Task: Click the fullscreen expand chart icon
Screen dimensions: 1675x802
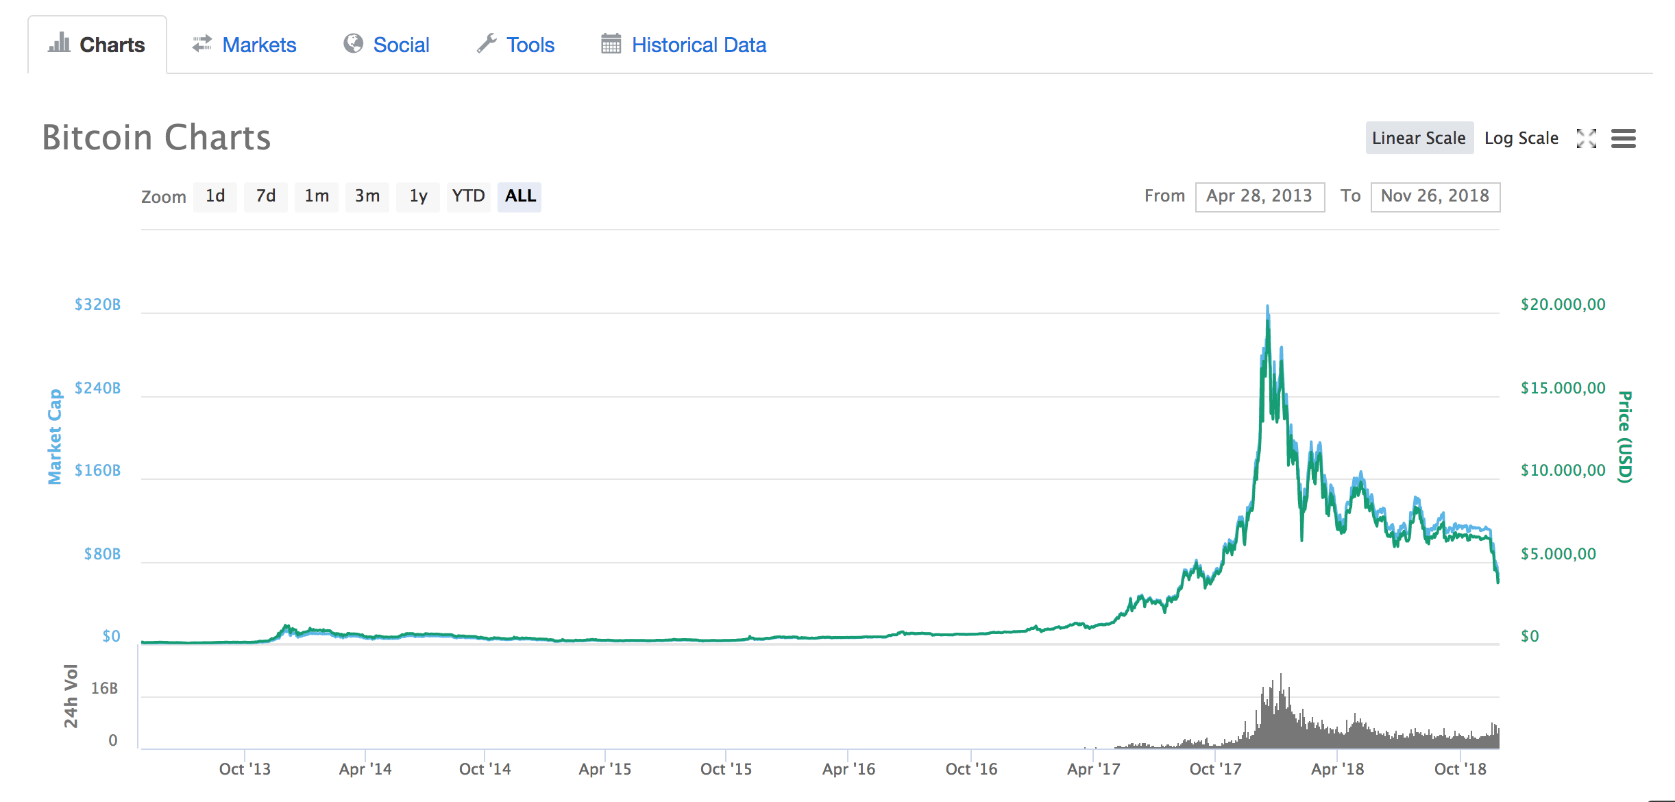Action: (x=1586, y=138)
